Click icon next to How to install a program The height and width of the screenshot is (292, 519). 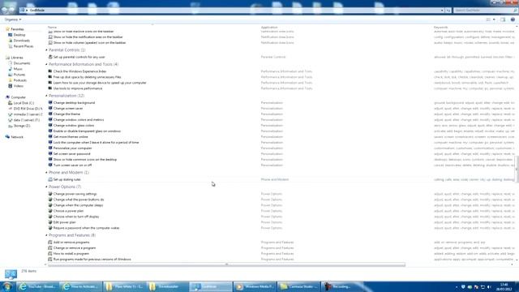click(x=50, y=253)
